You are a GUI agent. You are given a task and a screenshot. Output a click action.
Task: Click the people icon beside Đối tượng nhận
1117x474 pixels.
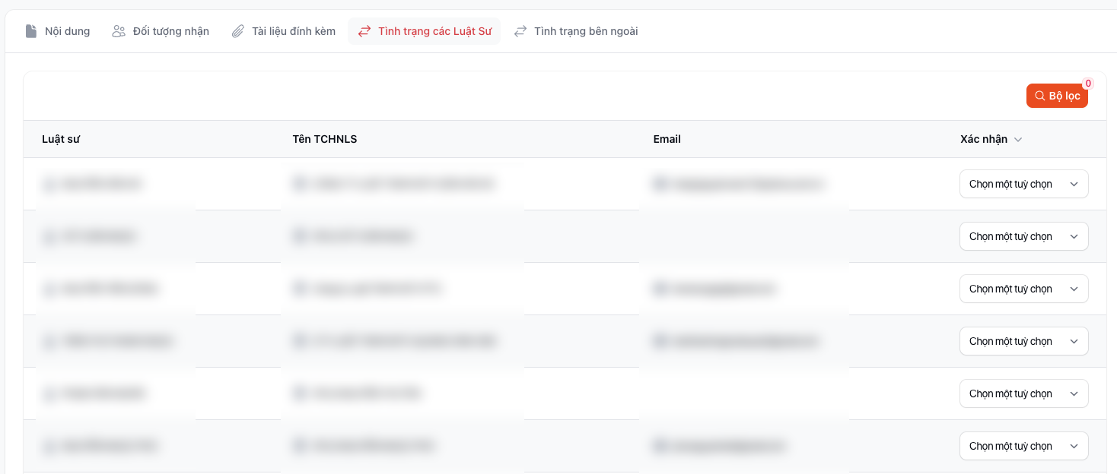[119, 31]
